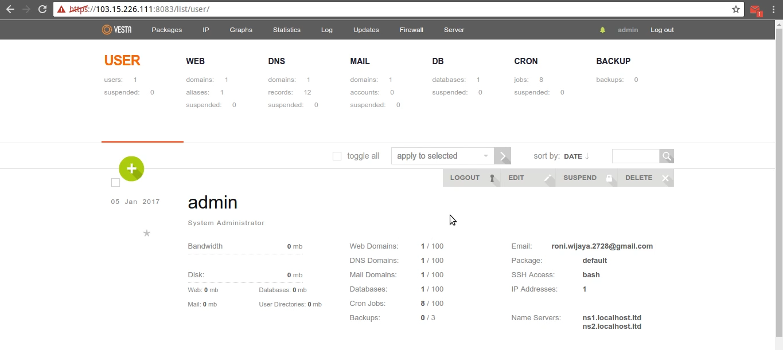783x350 pixels.
Task: Check the checkbox for the admin user
Action: pyautogui.click(x=115, y=182)
